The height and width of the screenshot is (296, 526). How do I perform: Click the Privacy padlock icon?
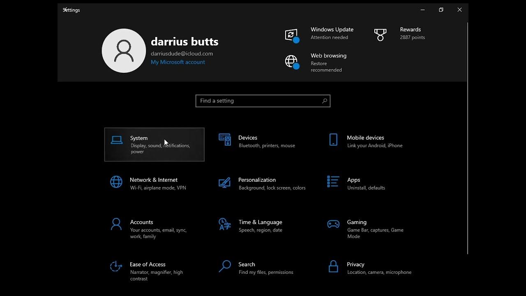[x=333, y=266]
